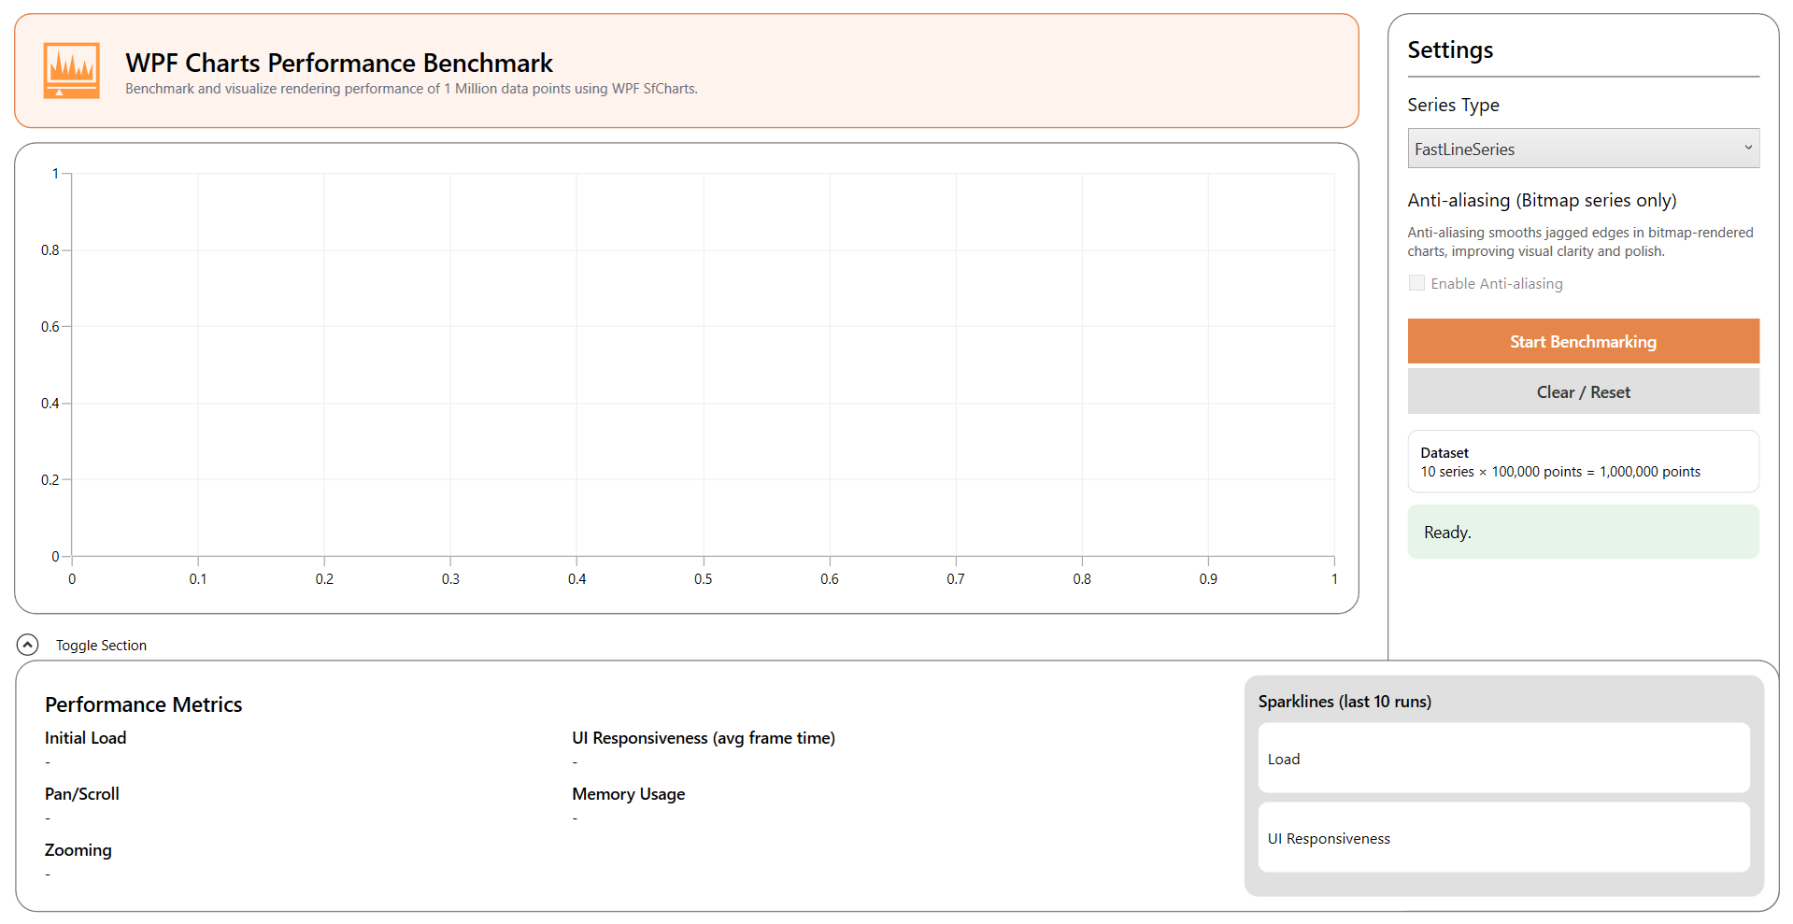Click the Enable Anti-aliasing label text
The width and height of the screenshot is (1793, 924).
(x=1495, y=283)
